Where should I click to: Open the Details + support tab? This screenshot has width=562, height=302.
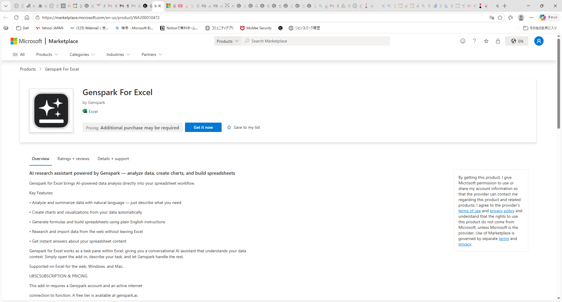[x=113, y=159]
